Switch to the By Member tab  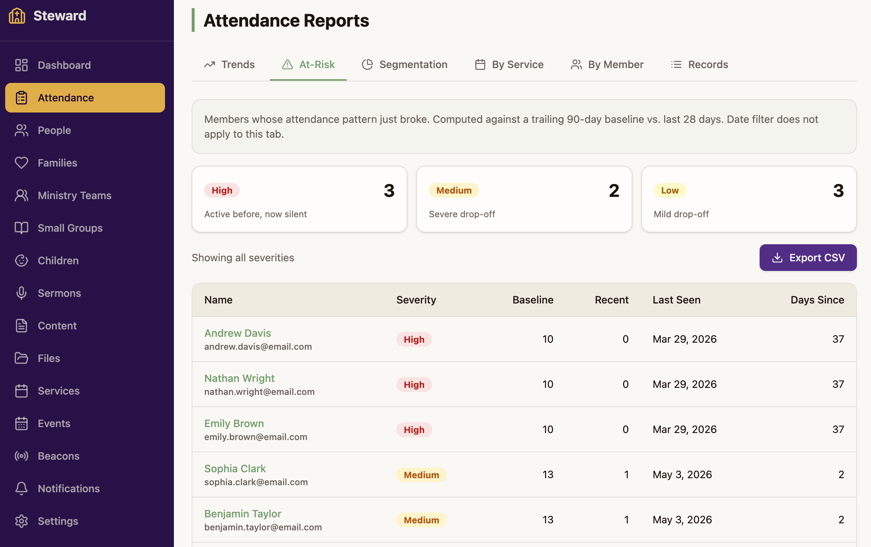[607, 64]
